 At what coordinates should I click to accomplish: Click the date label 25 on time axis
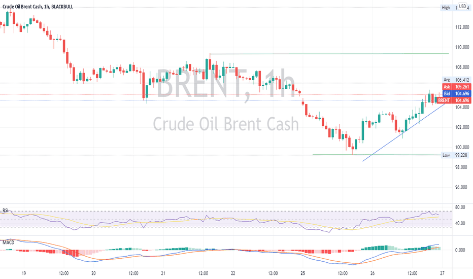point(302,273)
